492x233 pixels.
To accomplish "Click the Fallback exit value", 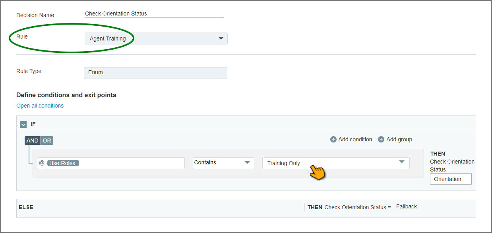I will 407,206.
